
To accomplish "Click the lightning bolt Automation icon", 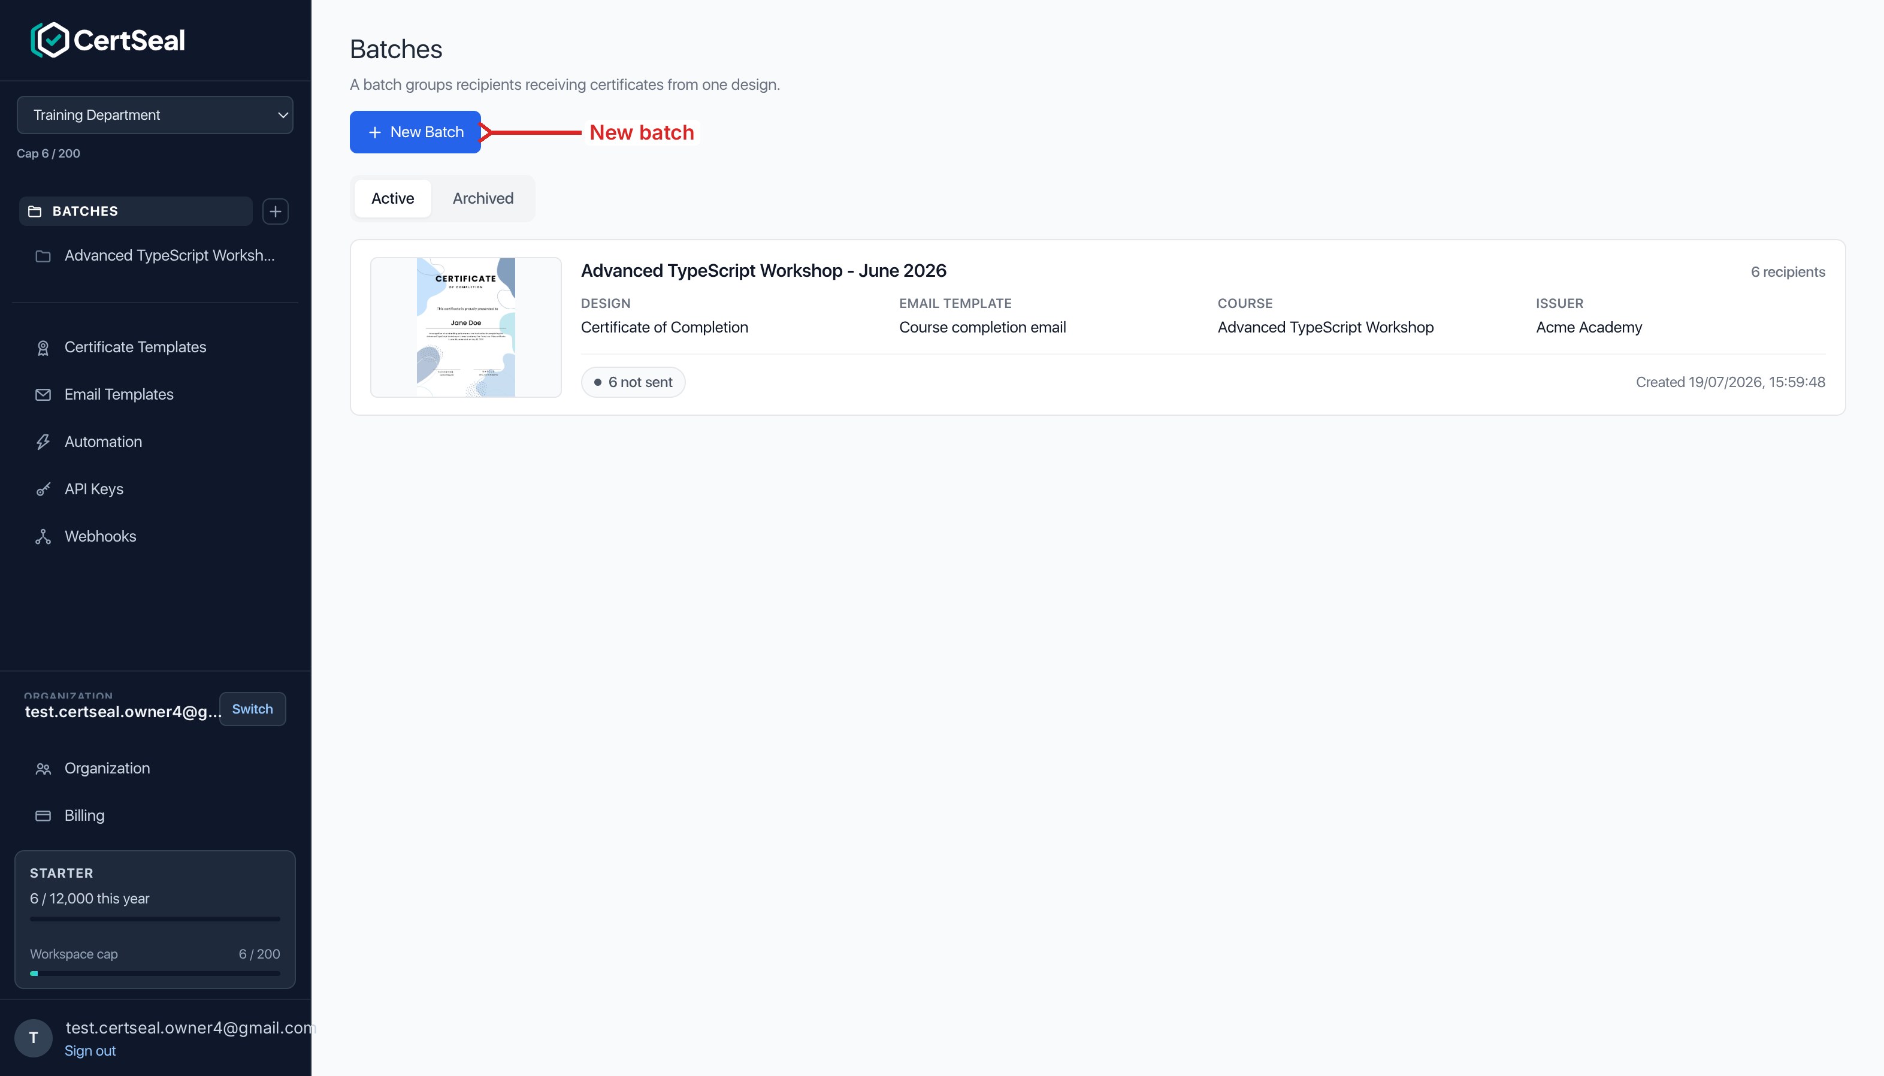I will click(43, 442).
